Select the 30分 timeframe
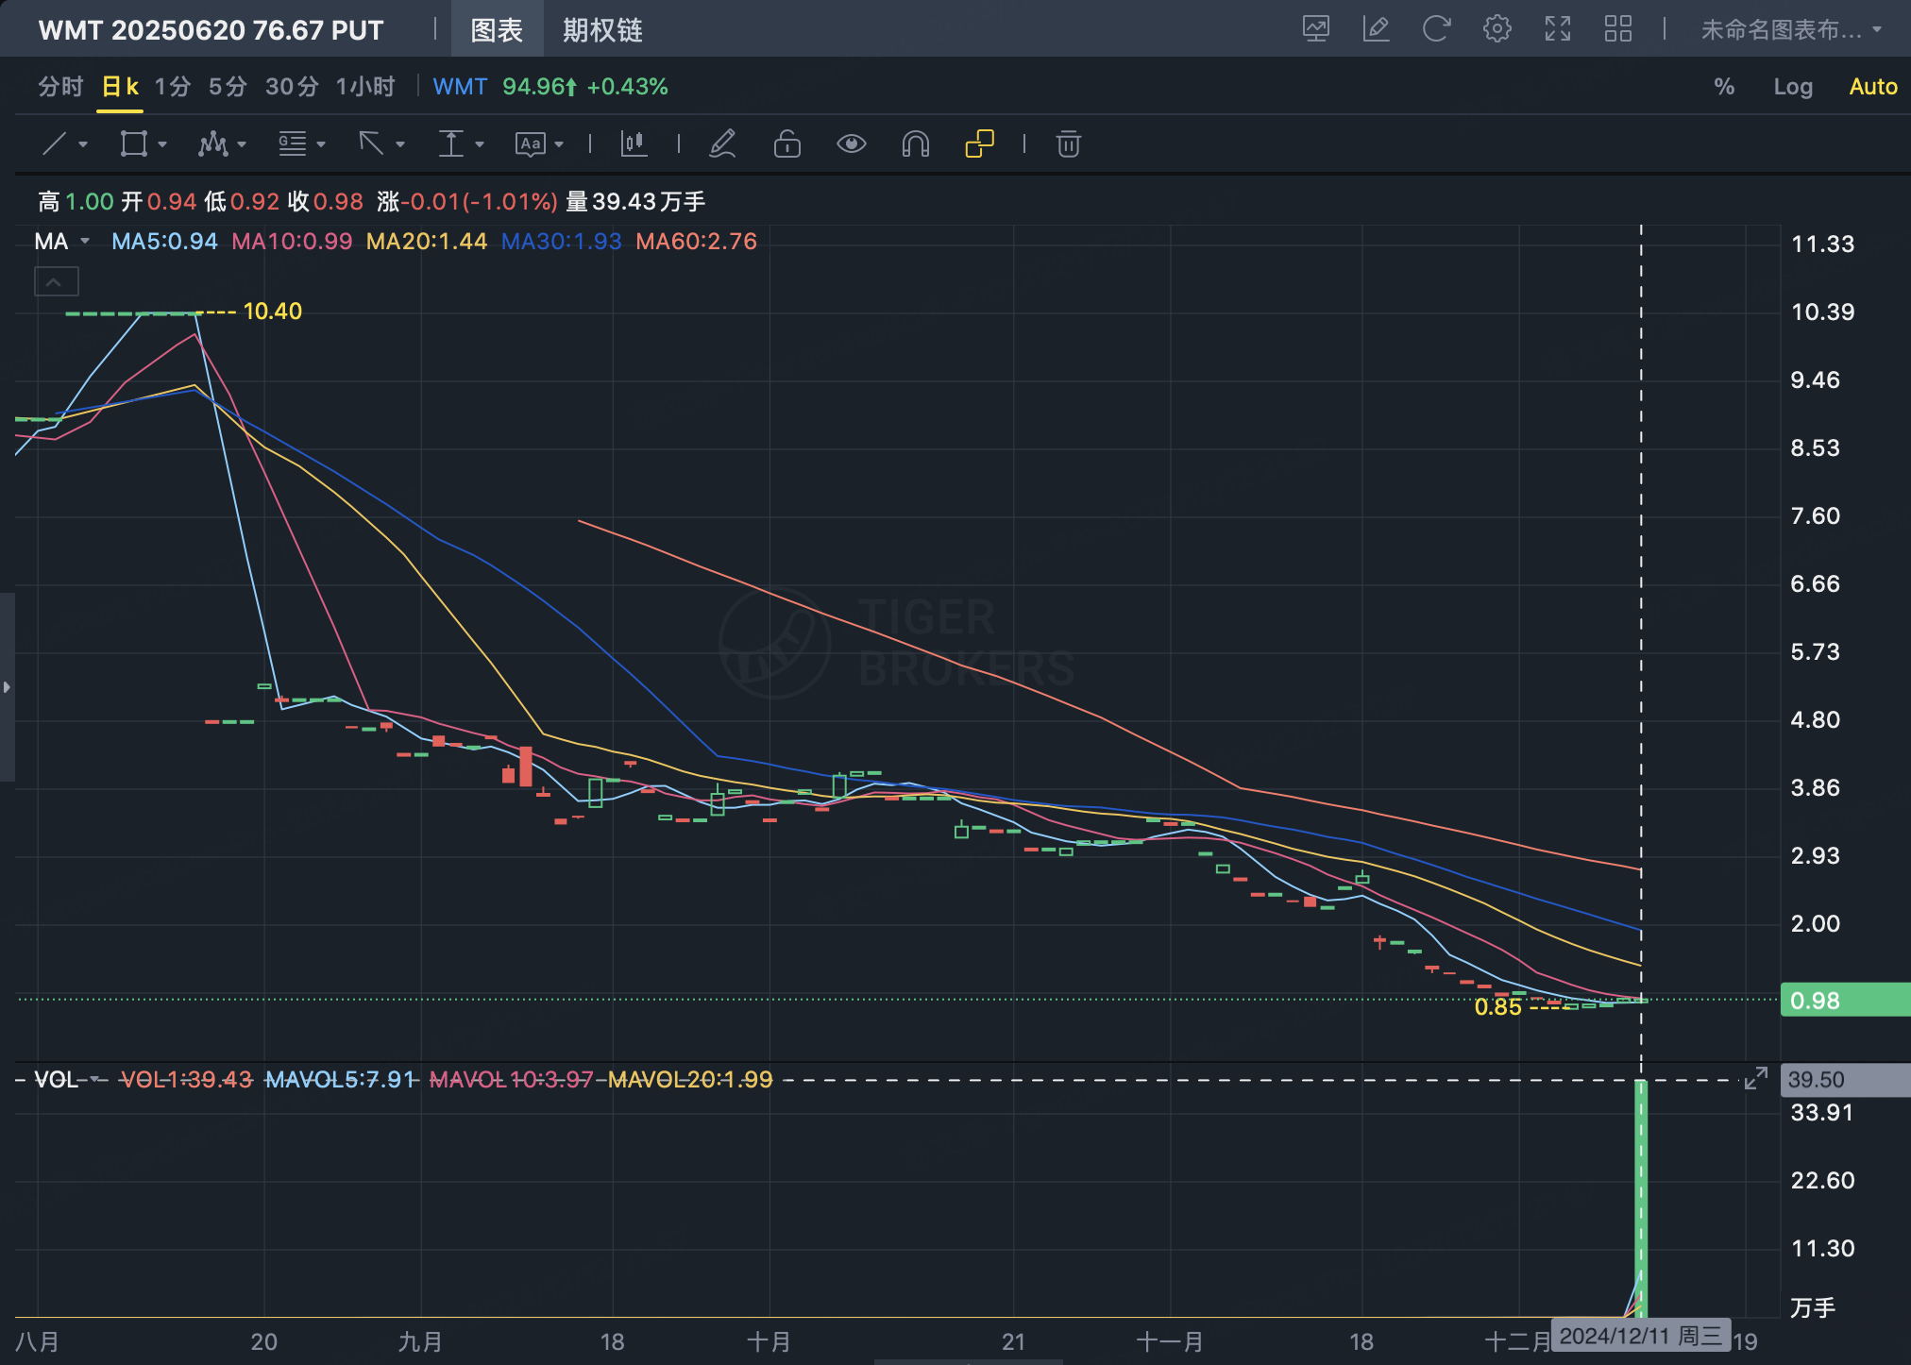 [x=291, y=87]
